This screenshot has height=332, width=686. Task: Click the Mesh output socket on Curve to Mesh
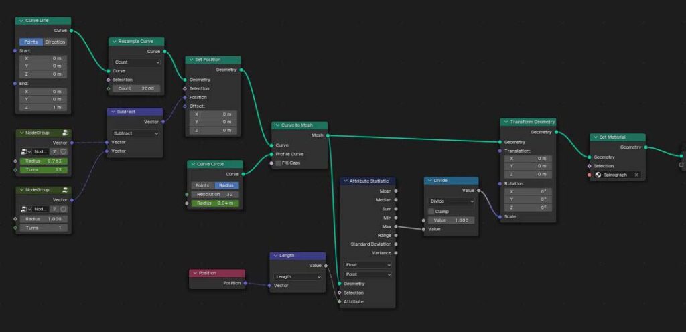(328, 135)
